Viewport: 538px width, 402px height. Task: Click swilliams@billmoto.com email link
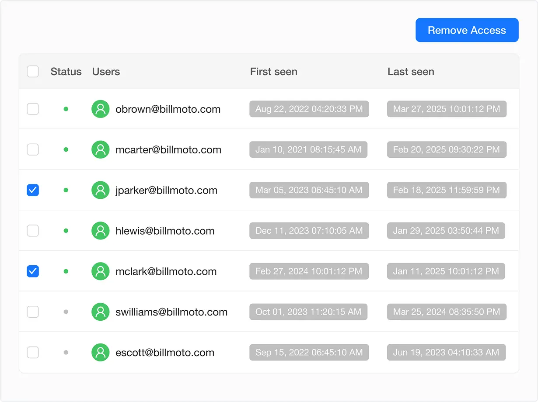click(172, 312)
